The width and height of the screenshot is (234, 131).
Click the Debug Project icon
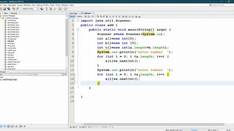tap(60, 9)
